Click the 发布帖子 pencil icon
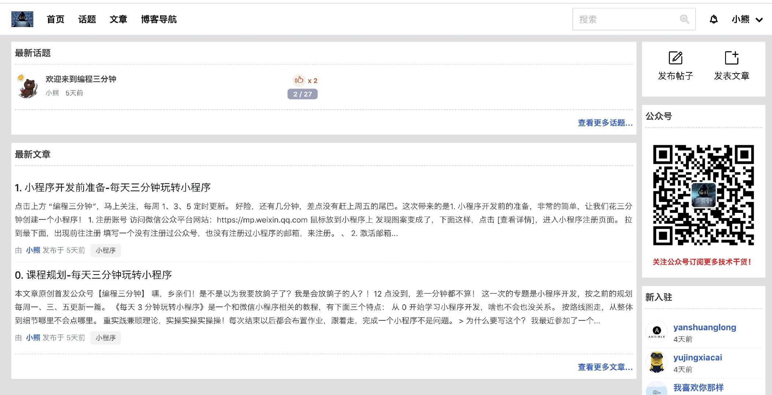 click(675, 58)
